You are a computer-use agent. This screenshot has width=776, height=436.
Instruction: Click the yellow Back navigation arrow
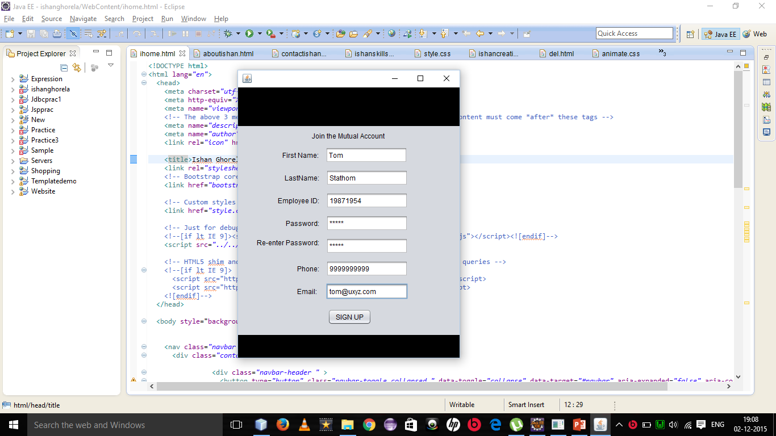pyautogui.click(x=480, y=34)
